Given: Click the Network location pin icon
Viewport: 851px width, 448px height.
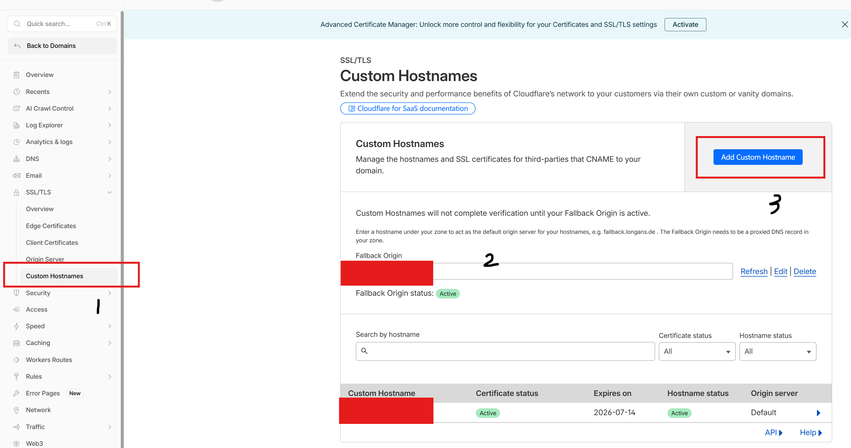Looking at the screenshot, I should (x=16, y=410).
